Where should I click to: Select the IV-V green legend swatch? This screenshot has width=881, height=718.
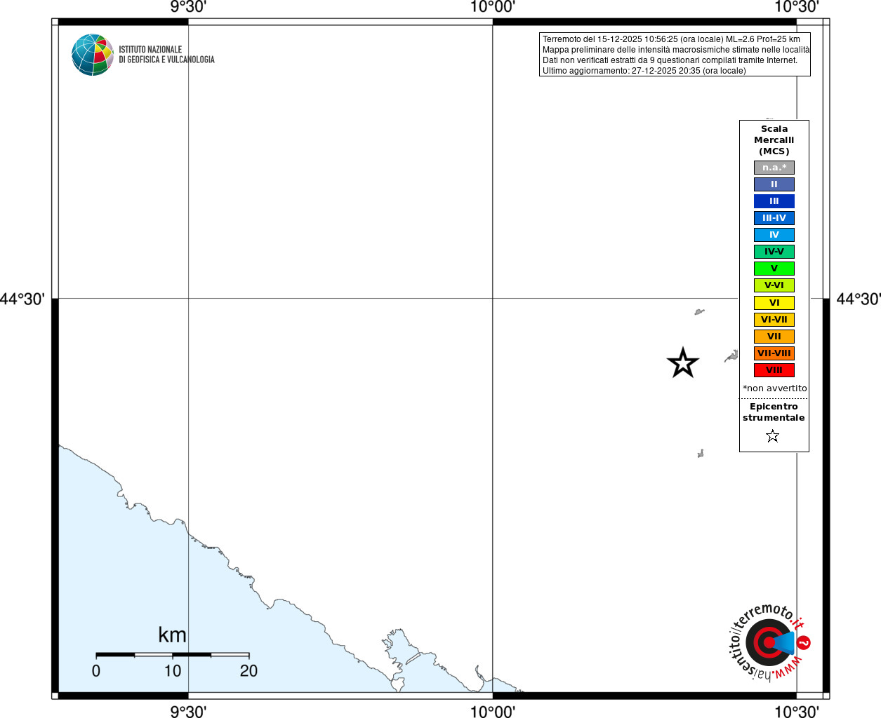[x=774, y=252]
